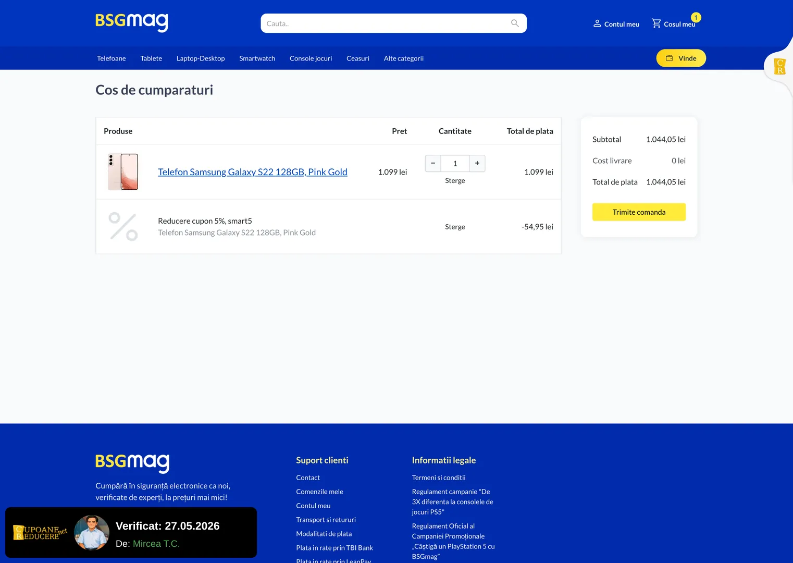Viewport: 793px width, 563px height.
Task: Open the Laptop-Desktop category
Action: click(x=201, y=58)
